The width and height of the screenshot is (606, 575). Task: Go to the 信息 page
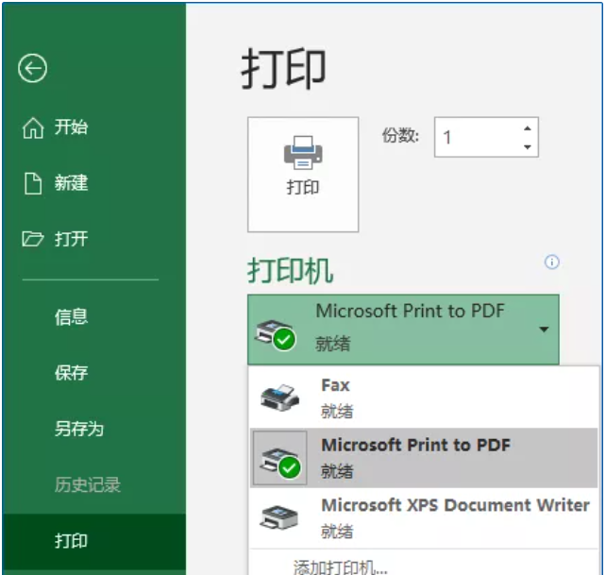click(72, 317)
